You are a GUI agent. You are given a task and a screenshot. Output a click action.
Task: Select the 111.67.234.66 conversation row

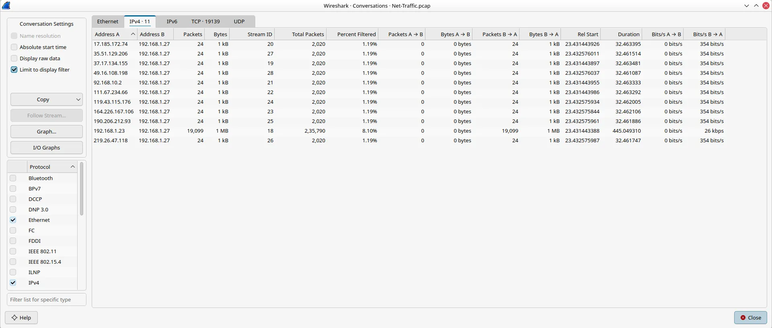(409, 92)
